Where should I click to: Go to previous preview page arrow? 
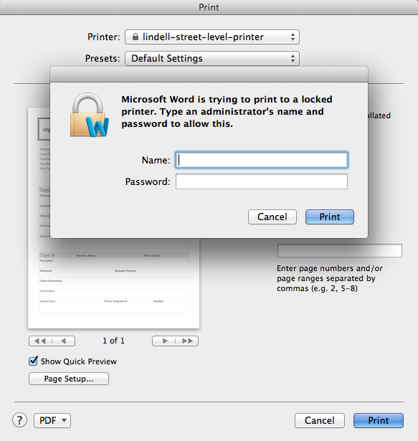[x=64, y=341]
